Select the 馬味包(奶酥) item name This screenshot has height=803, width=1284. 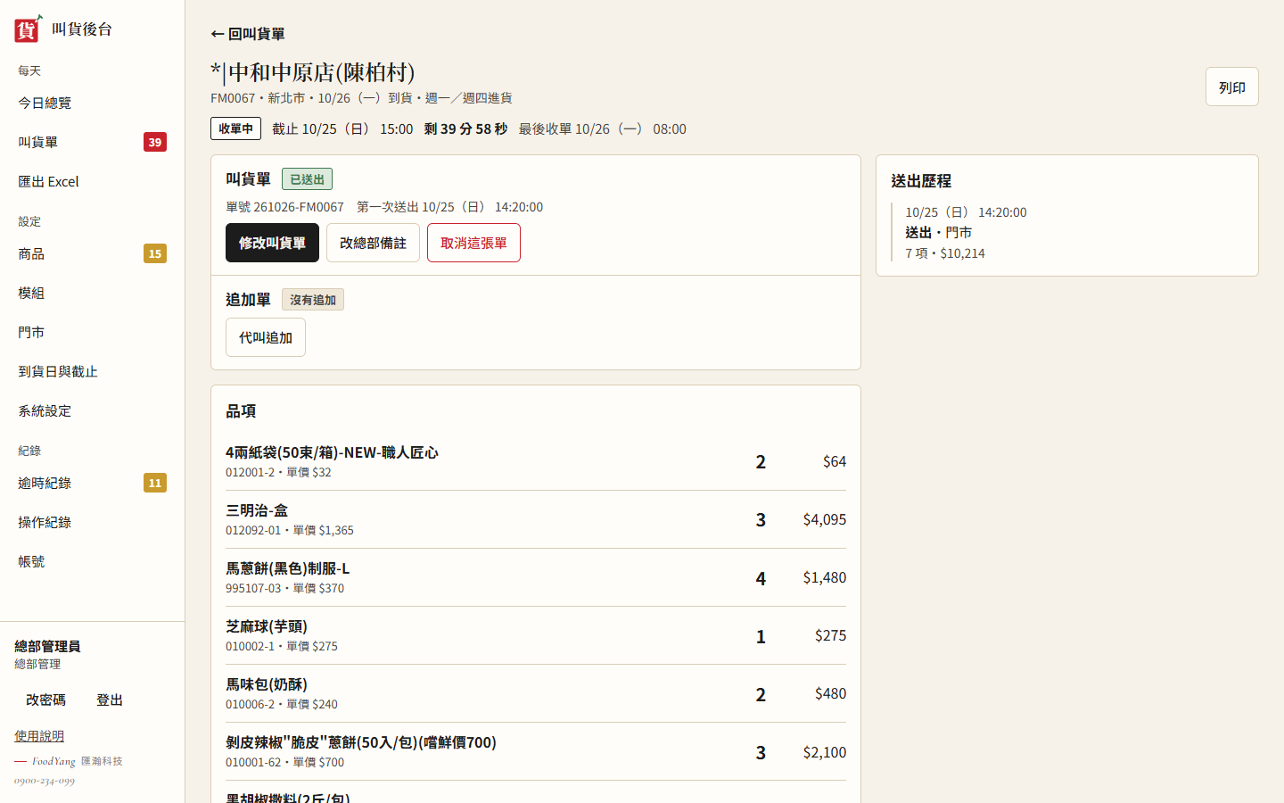click(267, 684)
